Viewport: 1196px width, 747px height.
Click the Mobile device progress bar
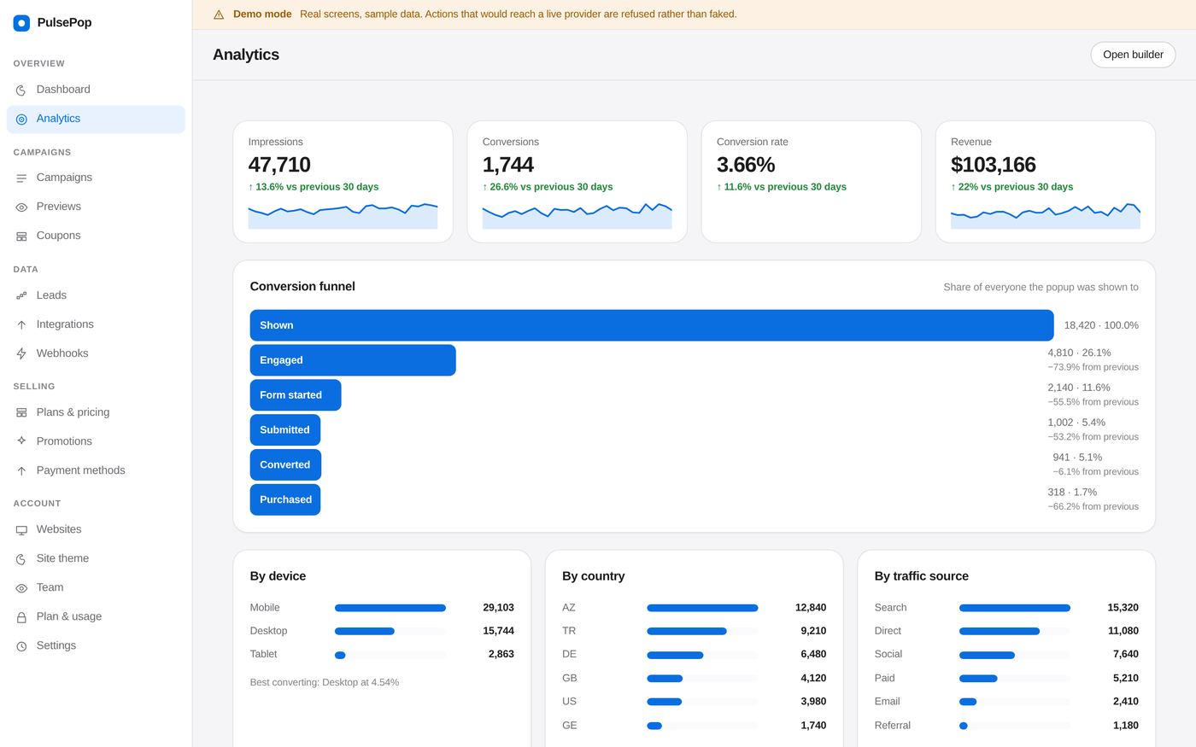(x=390, y=608)
